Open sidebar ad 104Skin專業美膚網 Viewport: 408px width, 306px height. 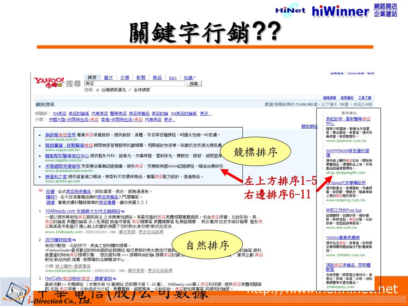point(343,238)
